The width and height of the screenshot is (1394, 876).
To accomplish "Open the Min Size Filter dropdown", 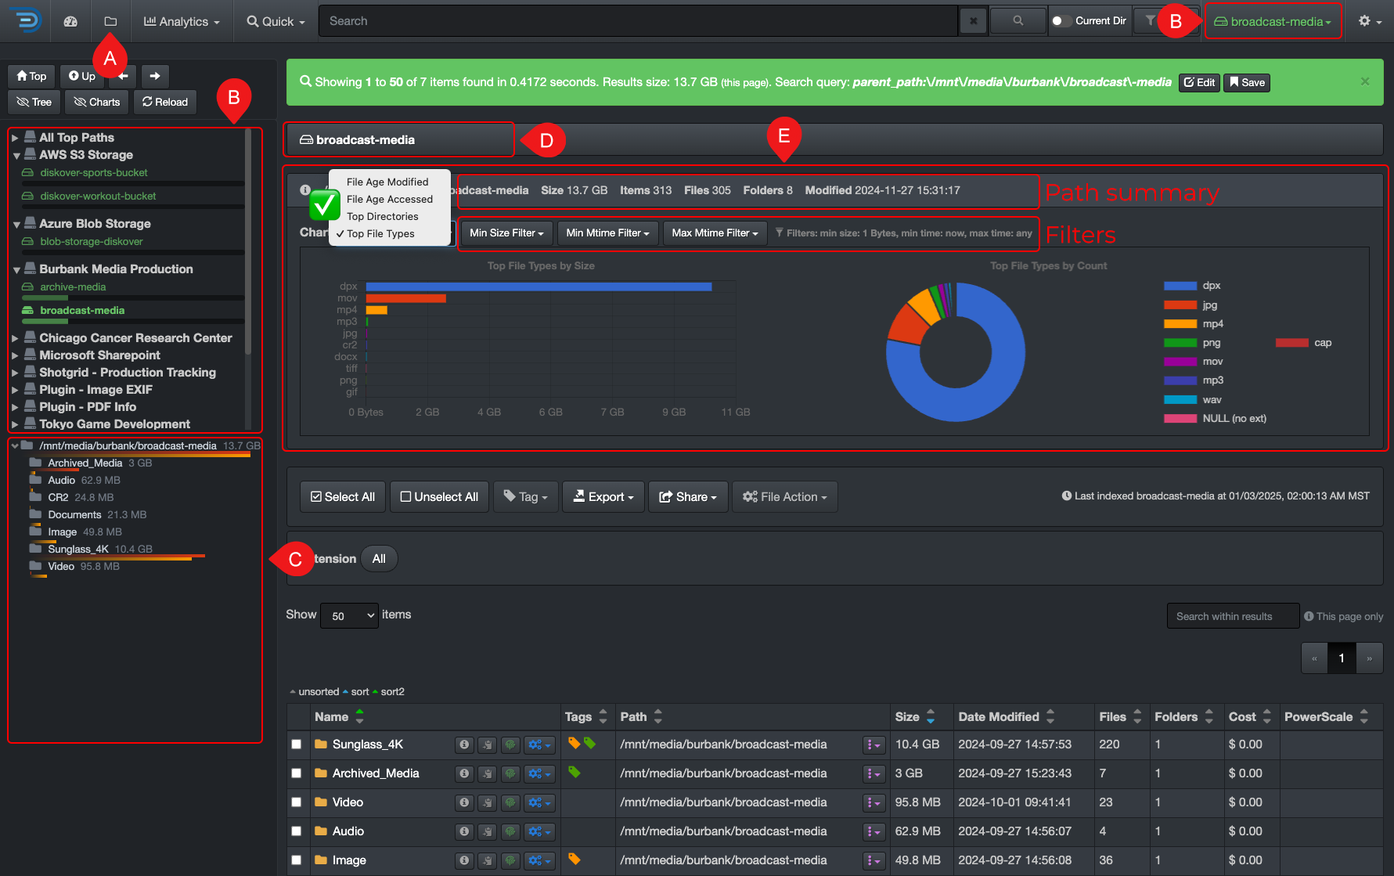I will [506, 233].
